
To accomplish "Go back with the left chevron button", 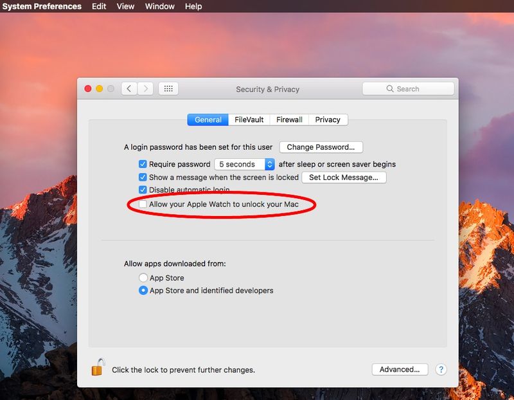I will pyautogui.click(x=129, y=89).
